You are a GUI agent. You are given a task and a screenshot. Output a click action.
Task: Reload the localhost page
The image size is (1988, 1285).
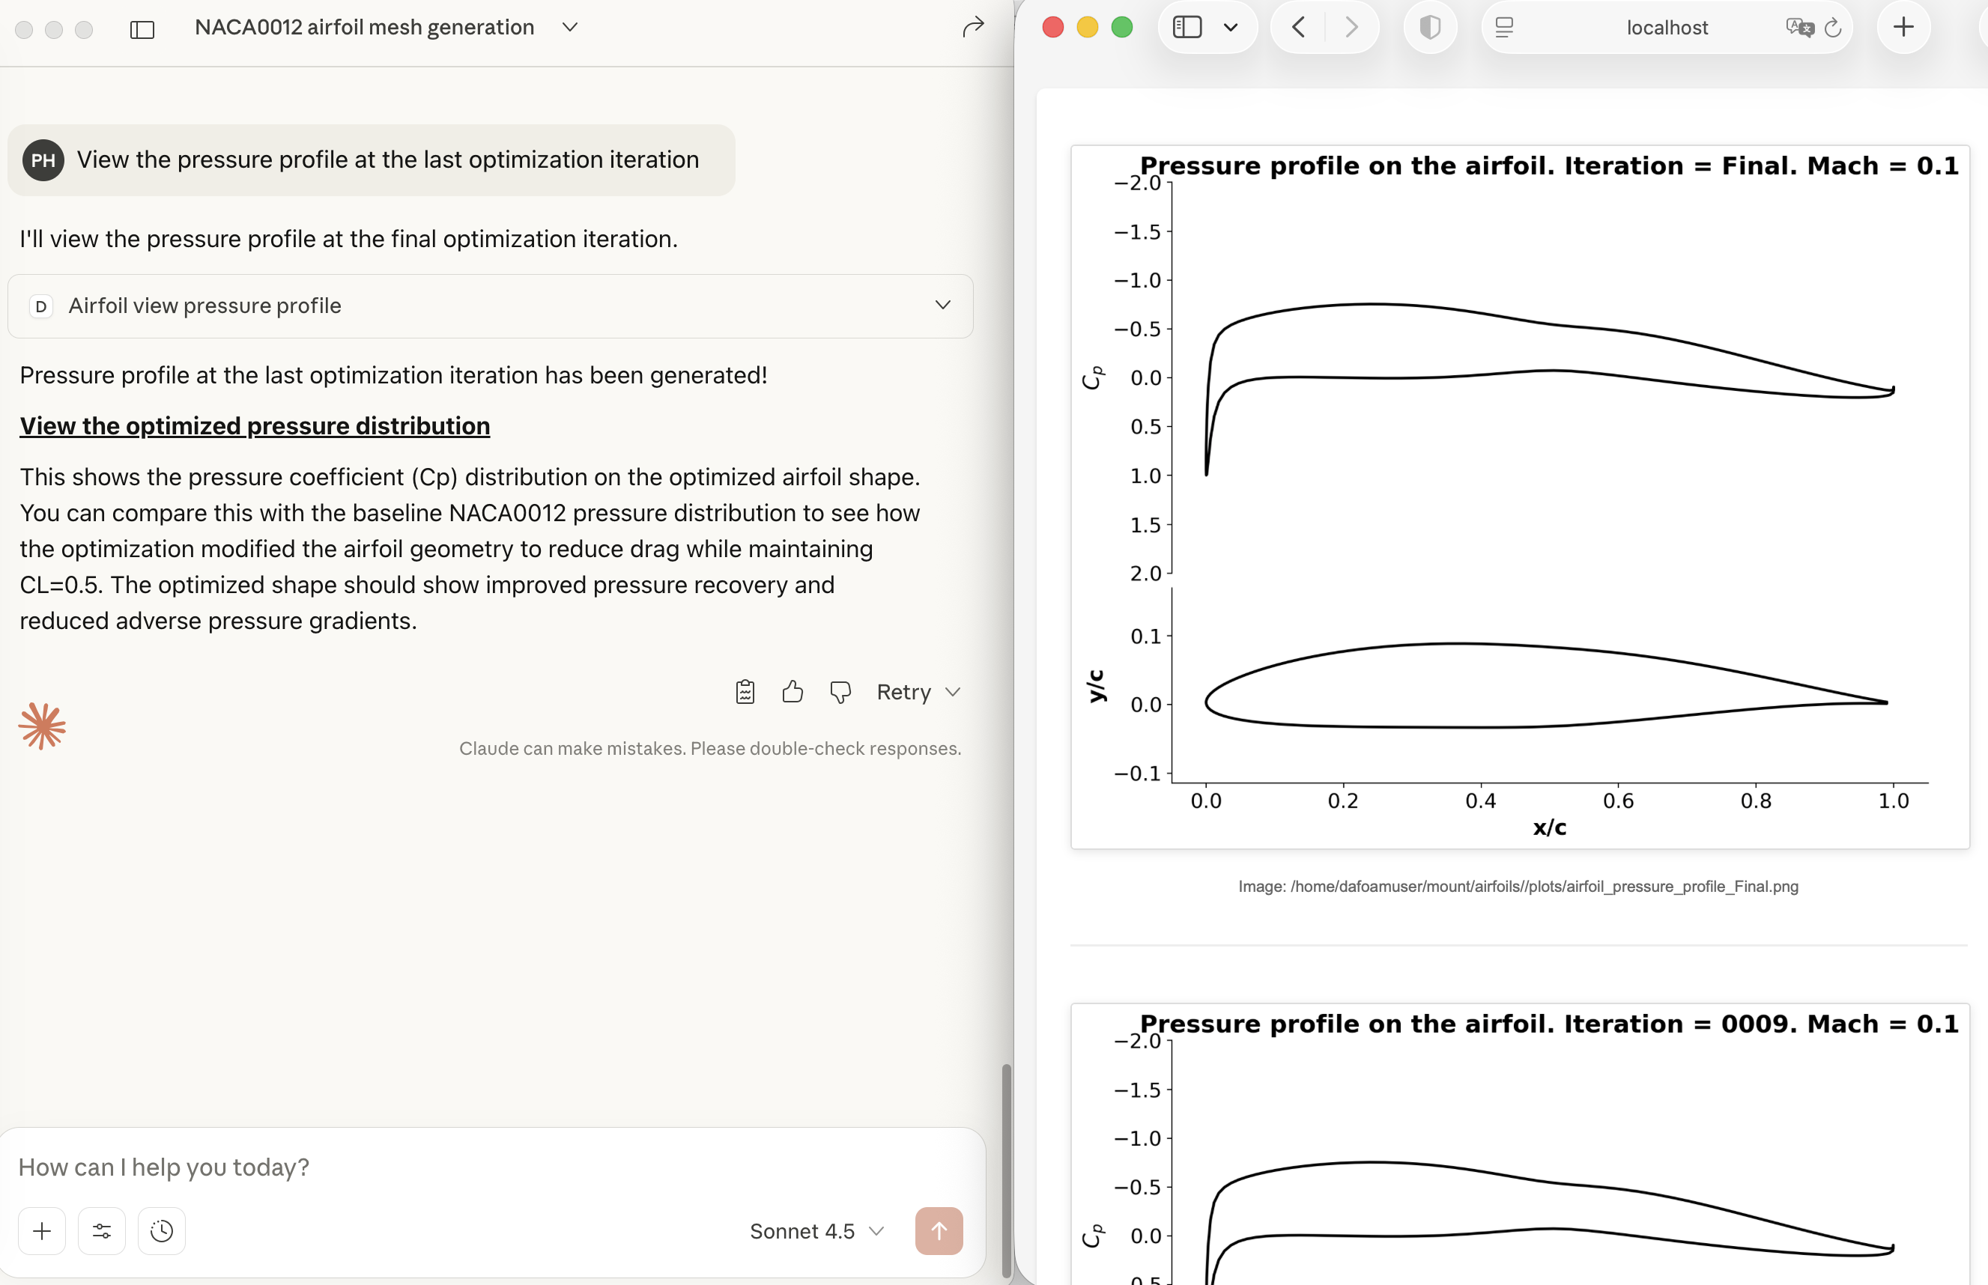1832,28
